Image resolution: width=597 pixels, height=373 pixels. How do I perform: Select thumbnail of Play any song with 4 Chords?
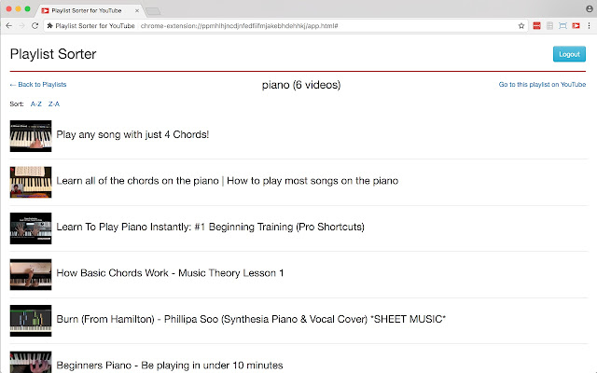[31, 136]
